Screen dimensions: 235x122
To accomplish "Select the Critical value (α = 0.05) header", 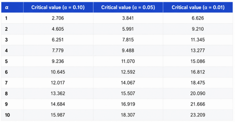I will [128, 7].
